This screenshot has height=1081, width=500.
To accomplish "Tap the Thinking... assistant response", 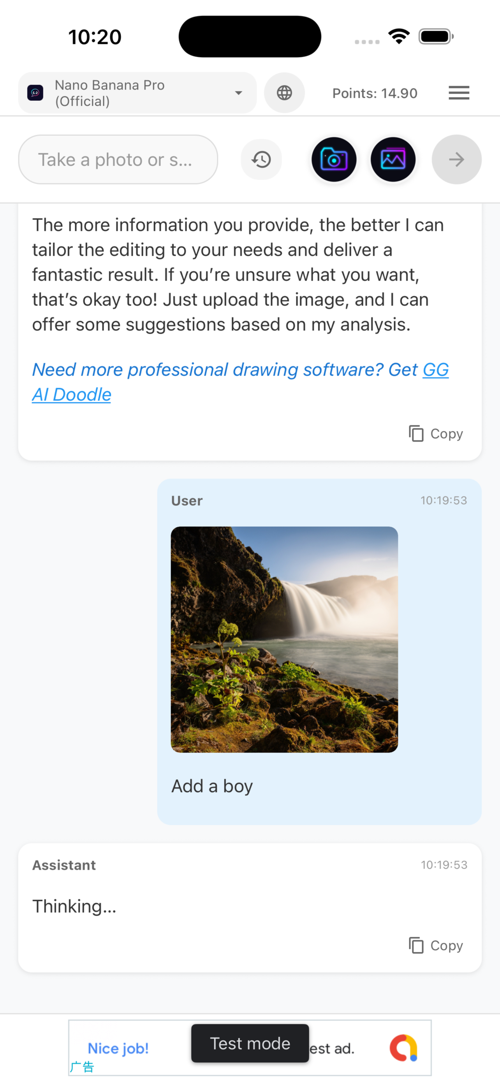I will [74, 906].
